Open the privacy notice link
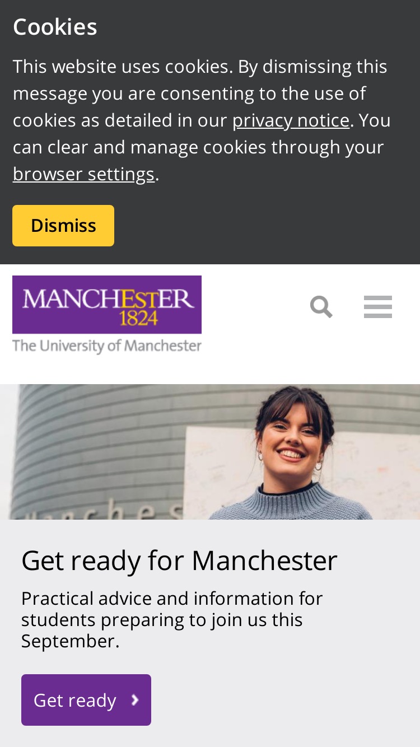 coord(291,120)
